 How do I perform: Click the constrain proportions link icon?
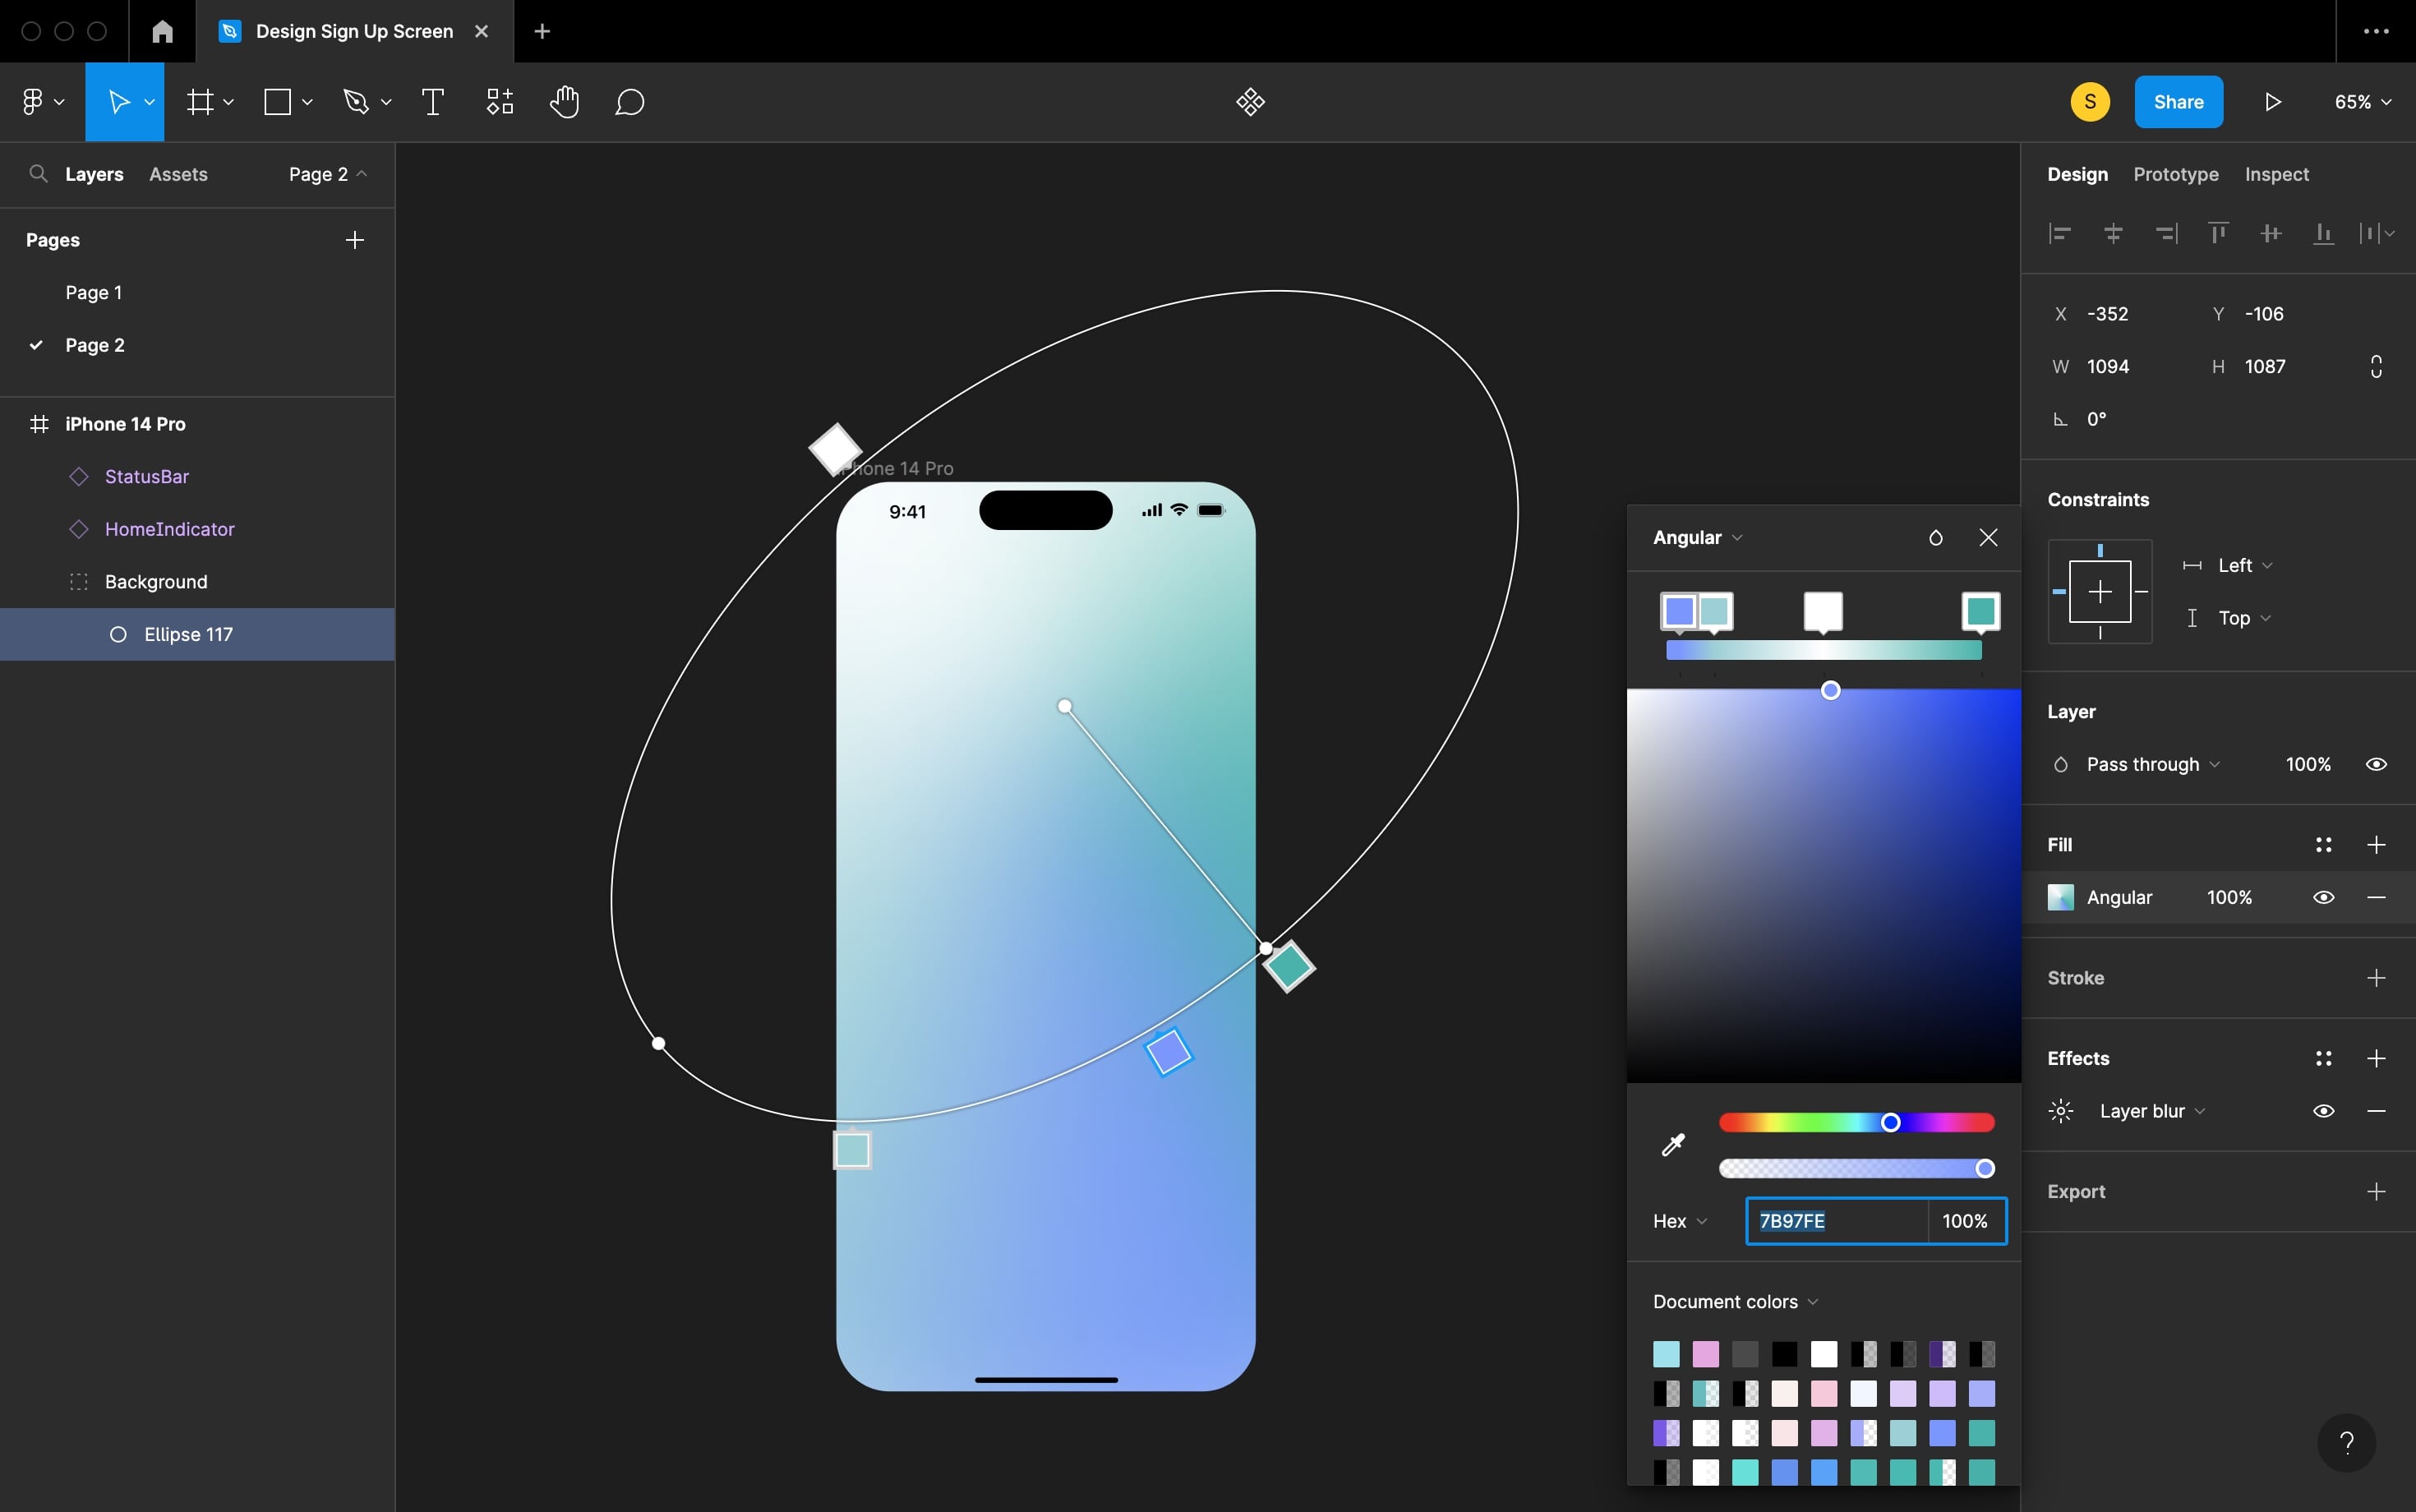coord(2376,366)
